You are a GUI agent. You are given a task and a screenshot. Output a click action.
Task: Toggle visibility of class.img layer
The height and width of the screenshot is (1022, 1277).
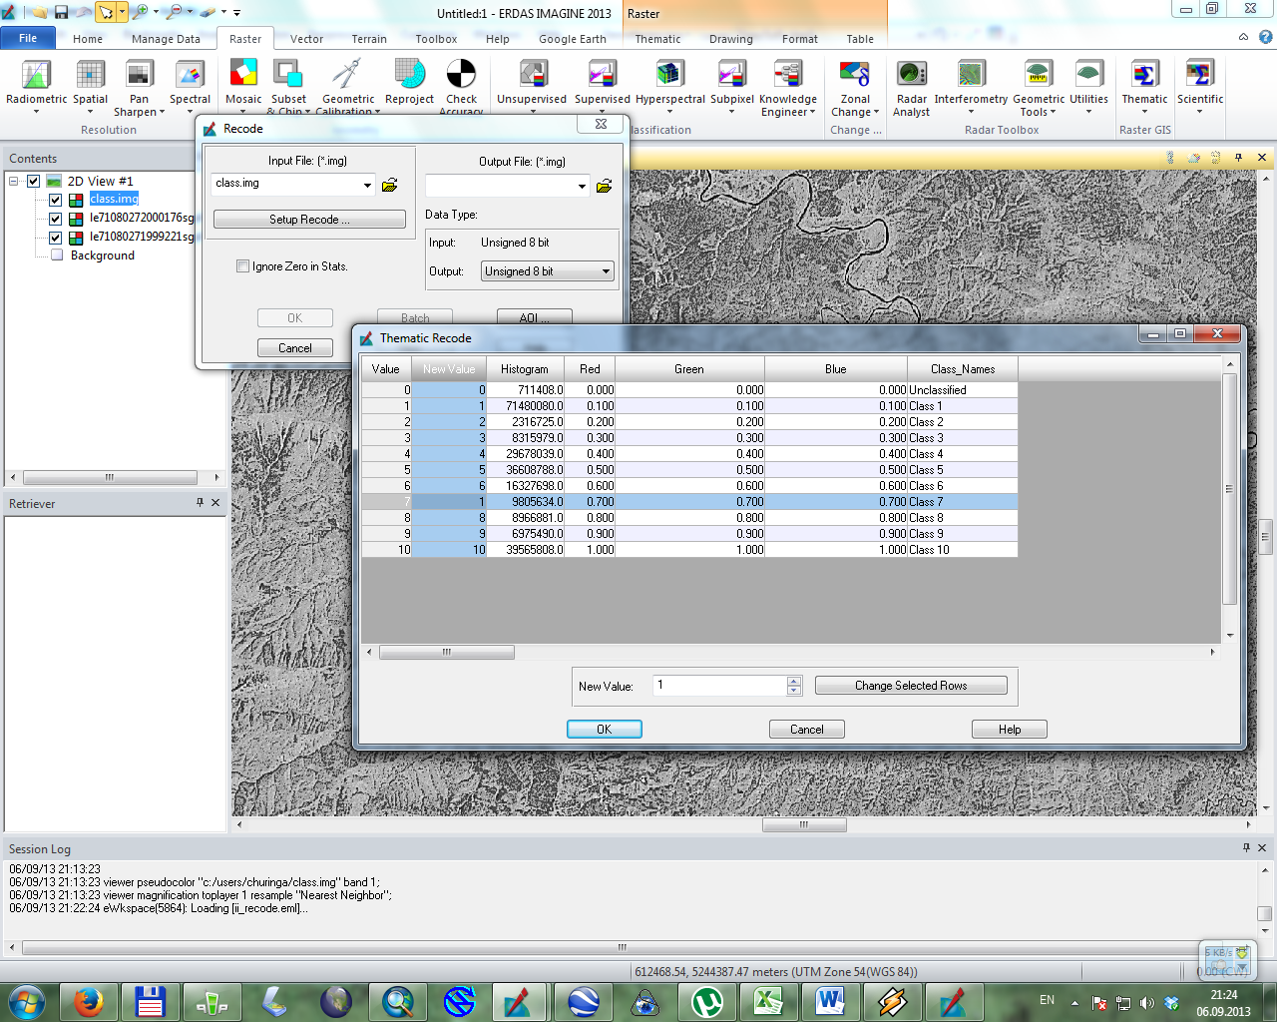pyautogui.click(x=56, y=200)
